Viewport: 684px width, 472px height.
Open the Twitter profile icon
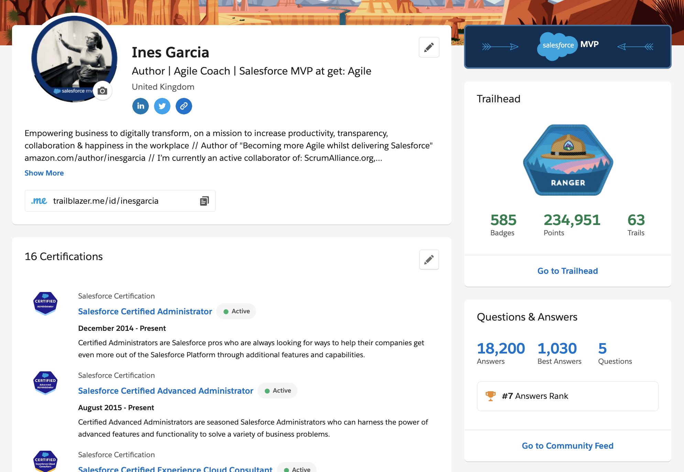162,106
